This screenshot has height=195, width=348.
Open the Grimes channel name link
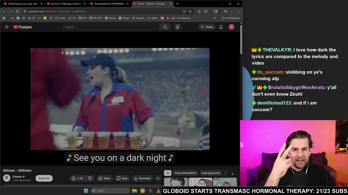(17, 177)
